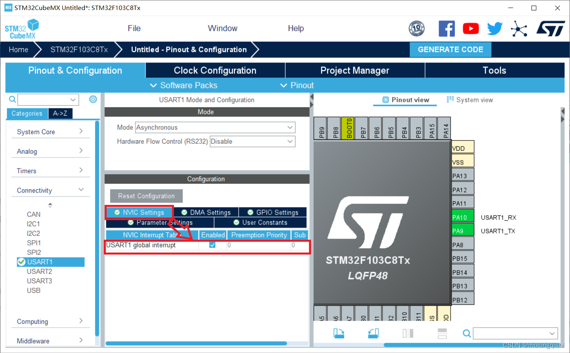Toggle USART1 global interrupt Enabled checkbox

tap(212, 245)
